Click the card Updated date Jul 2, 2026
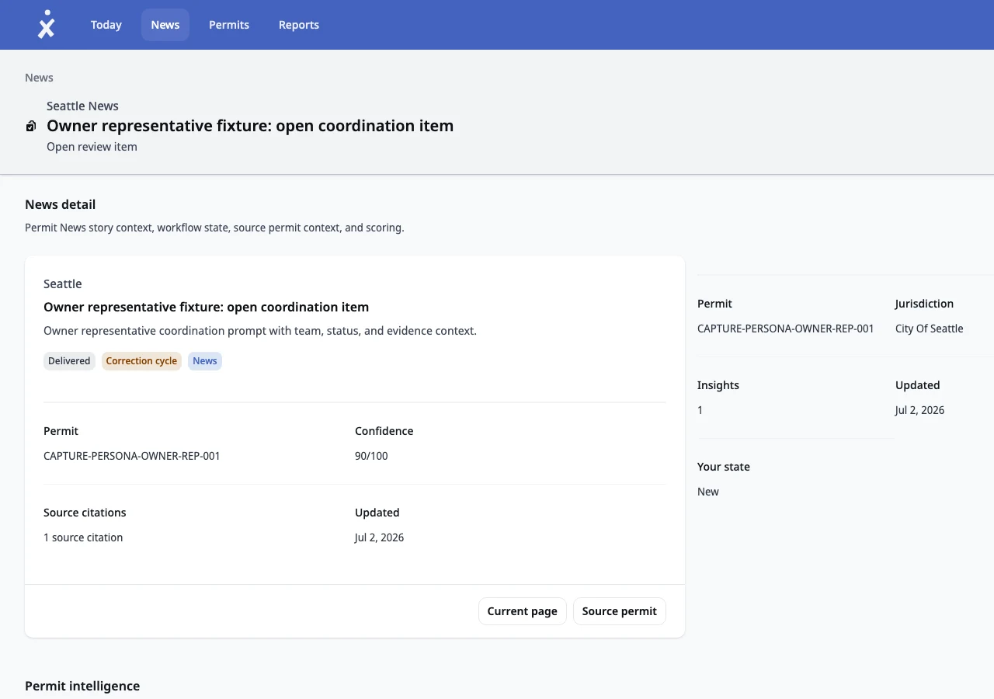994x699 pixels. click(379, 537)
